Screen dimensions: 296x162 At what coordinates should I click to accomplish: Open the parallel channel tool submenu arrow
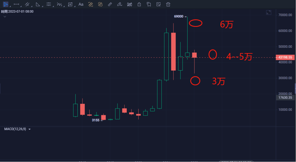tap(32, 6)
